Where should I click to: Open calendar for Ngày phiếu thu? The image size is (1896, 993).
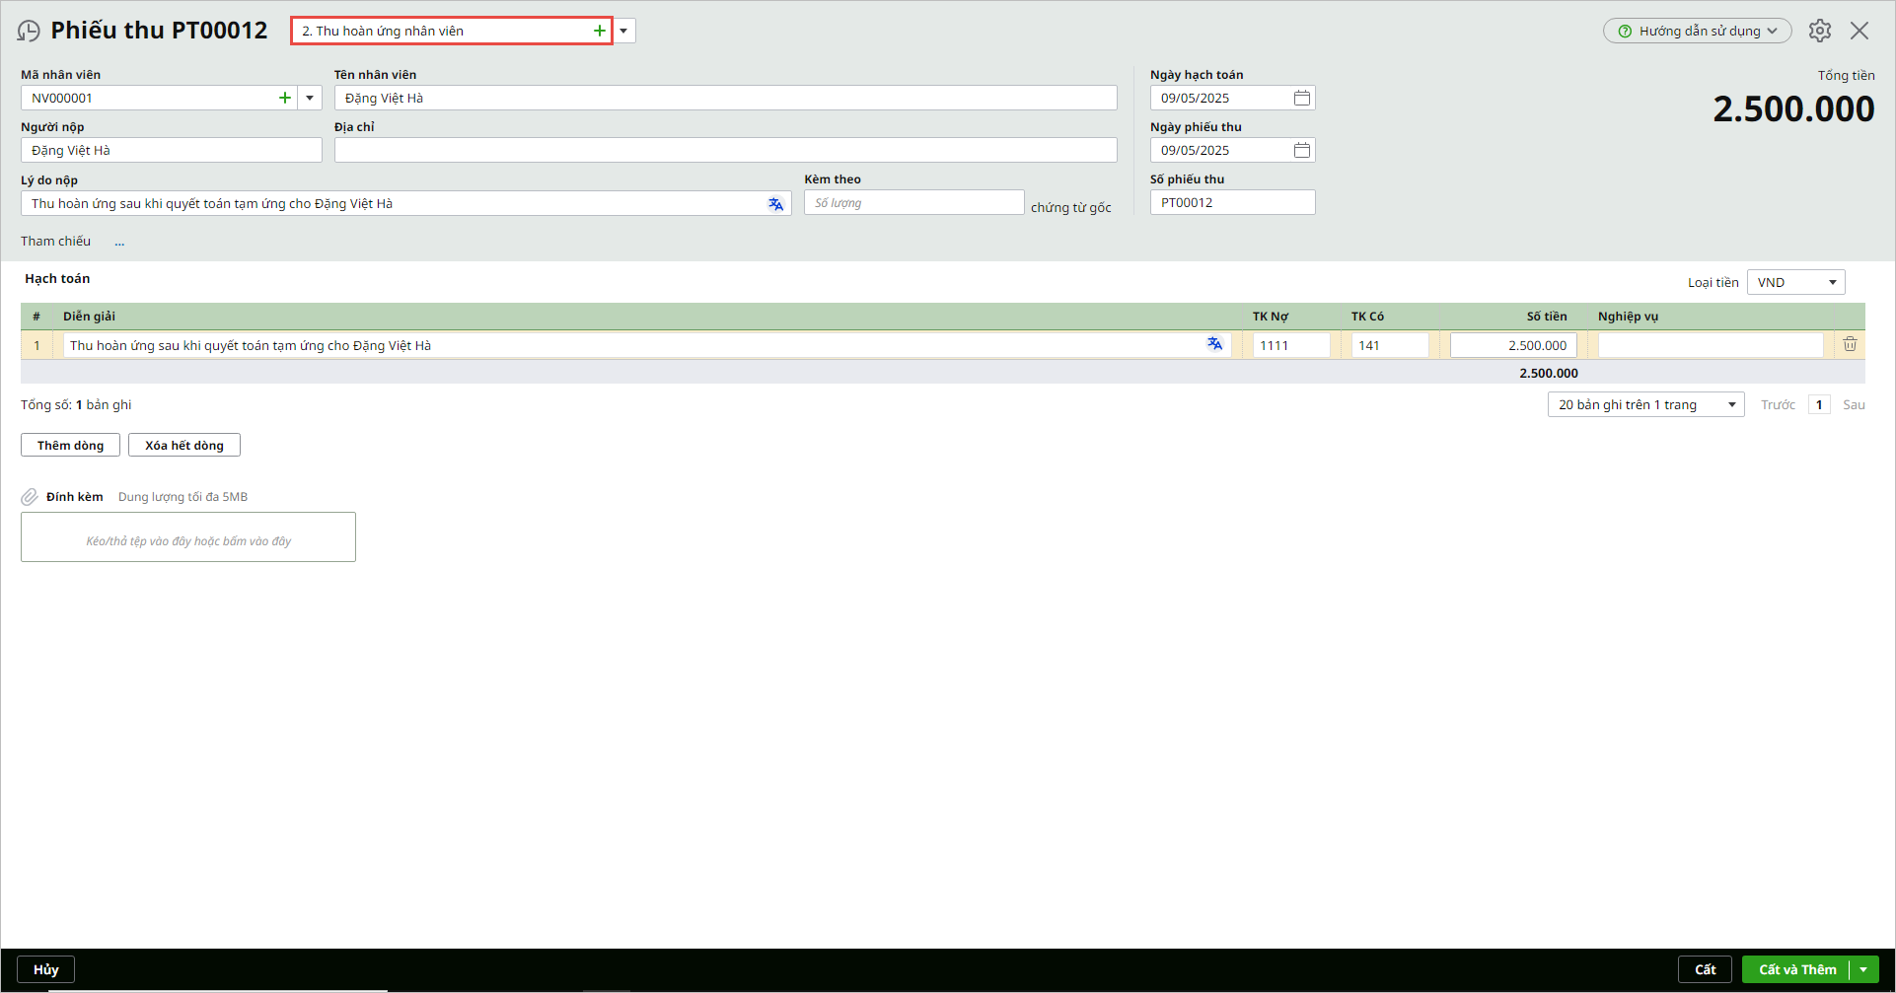(1302, 150)
